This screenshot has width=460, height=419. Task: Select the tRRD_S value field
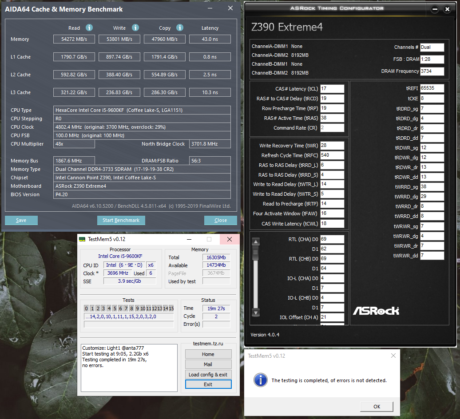tap(332, 175)
